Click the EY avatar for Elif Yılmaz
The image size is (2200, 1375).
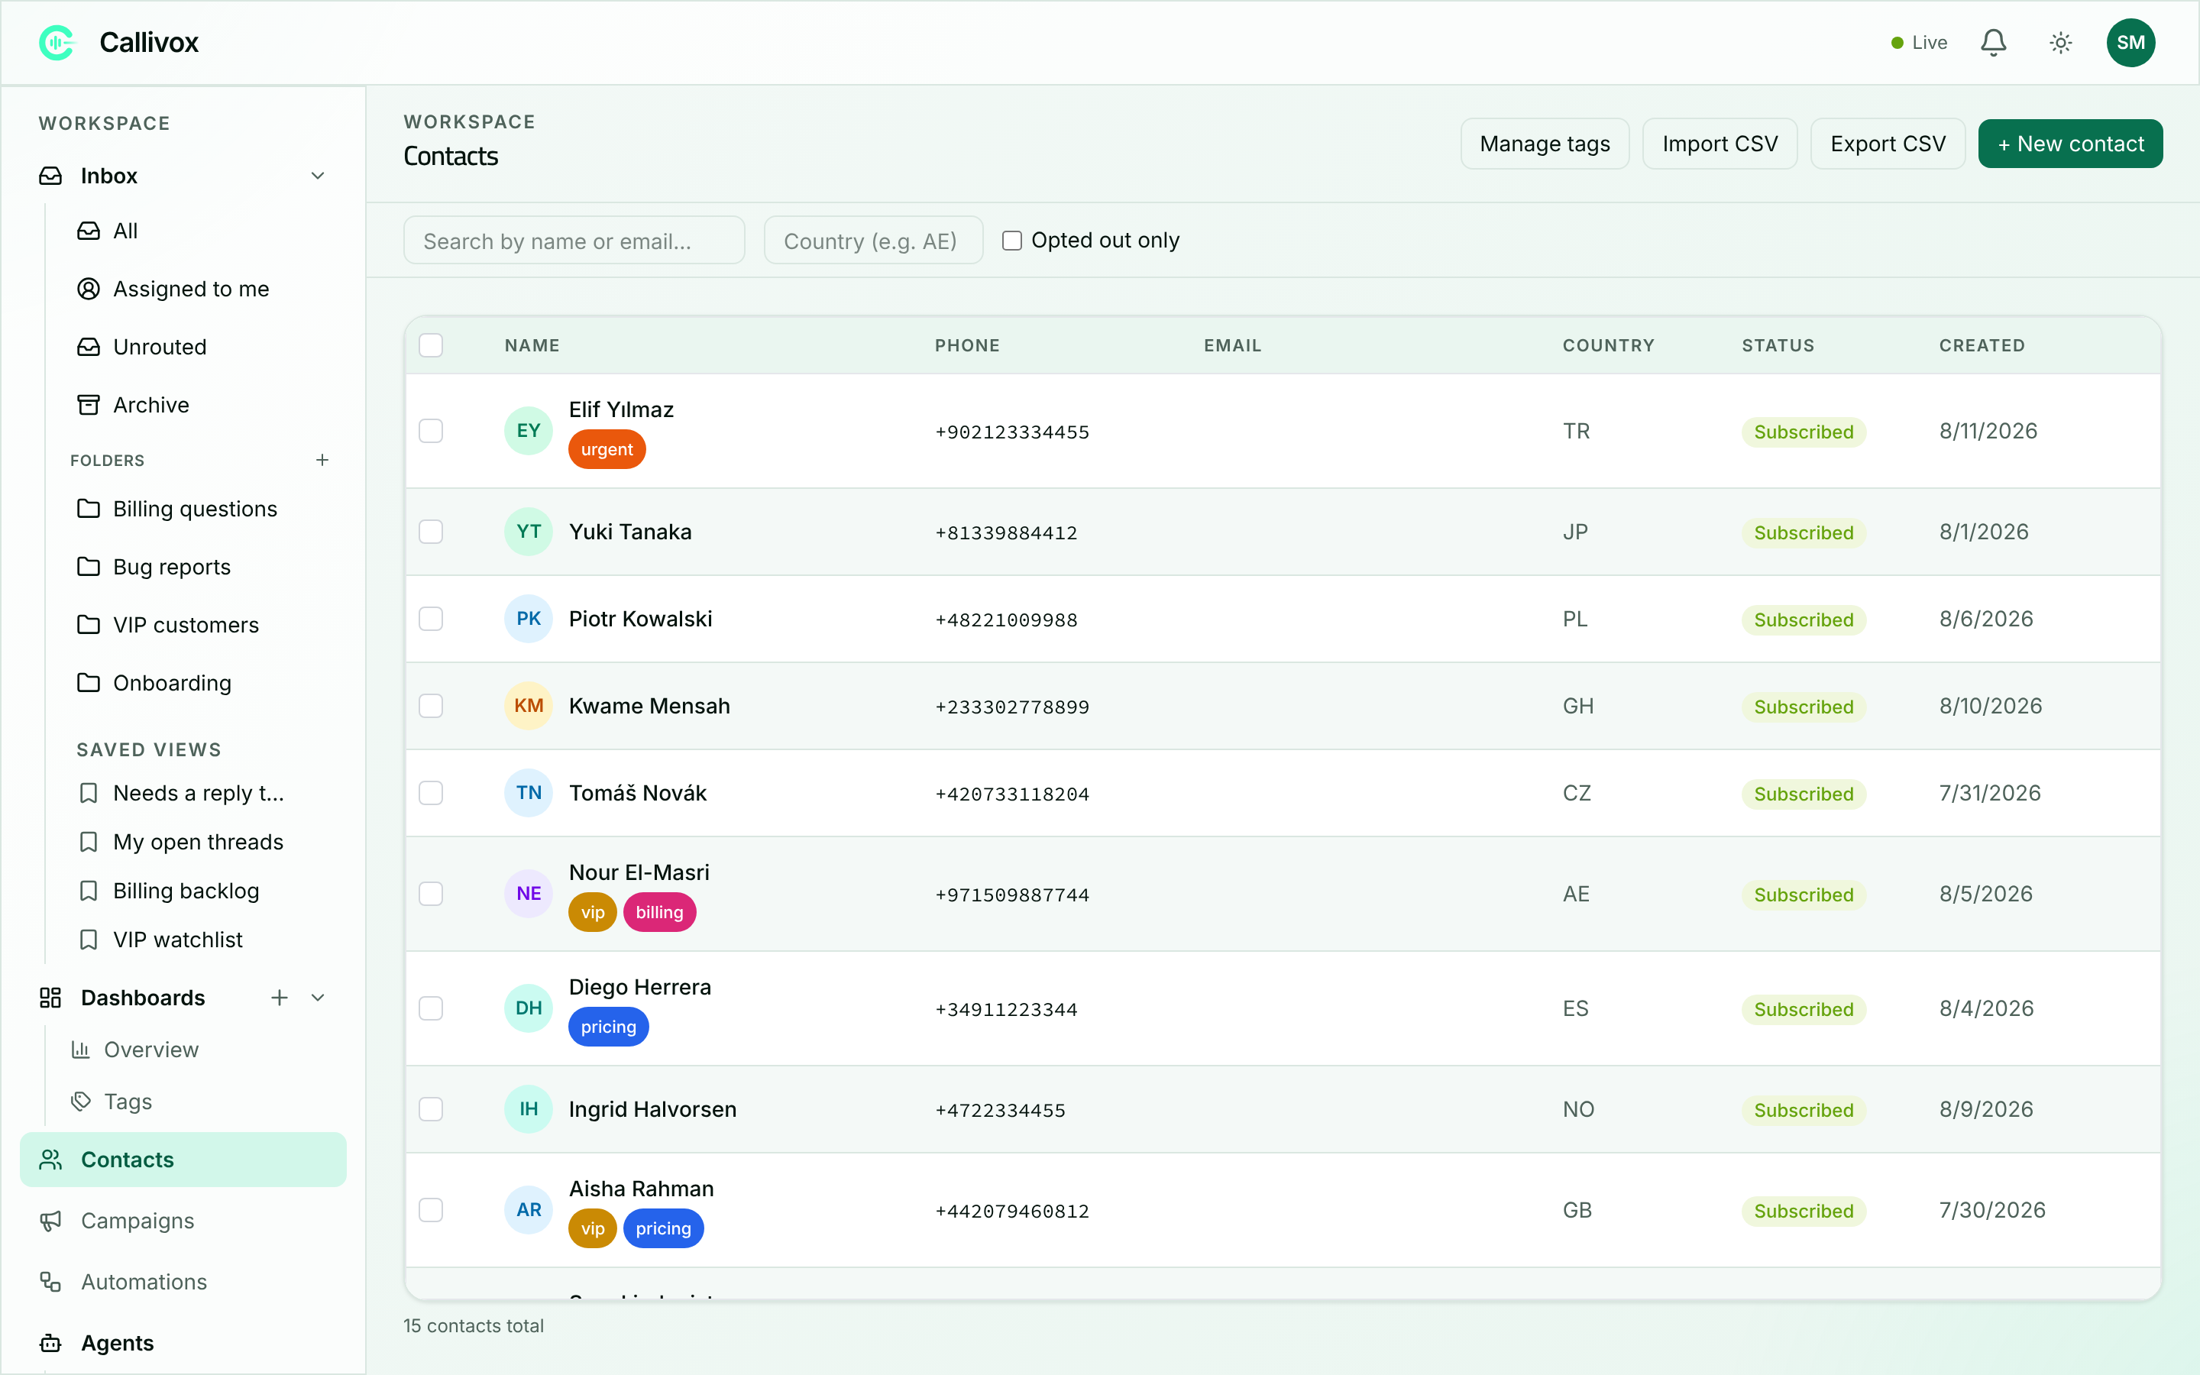pyautogui.click(x=528, y=430)
